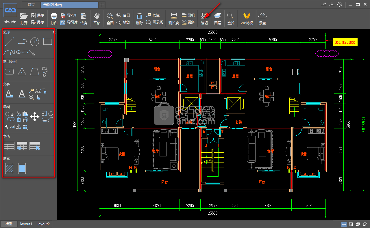Click the Scale icon in the edit panel
The height and width of the screenshot is (228, 370).
coord(44,113)
